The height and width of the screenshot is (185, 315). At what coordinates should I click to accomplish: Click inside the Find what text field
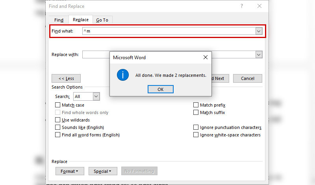pyautogui.click(x=169, y=31)
